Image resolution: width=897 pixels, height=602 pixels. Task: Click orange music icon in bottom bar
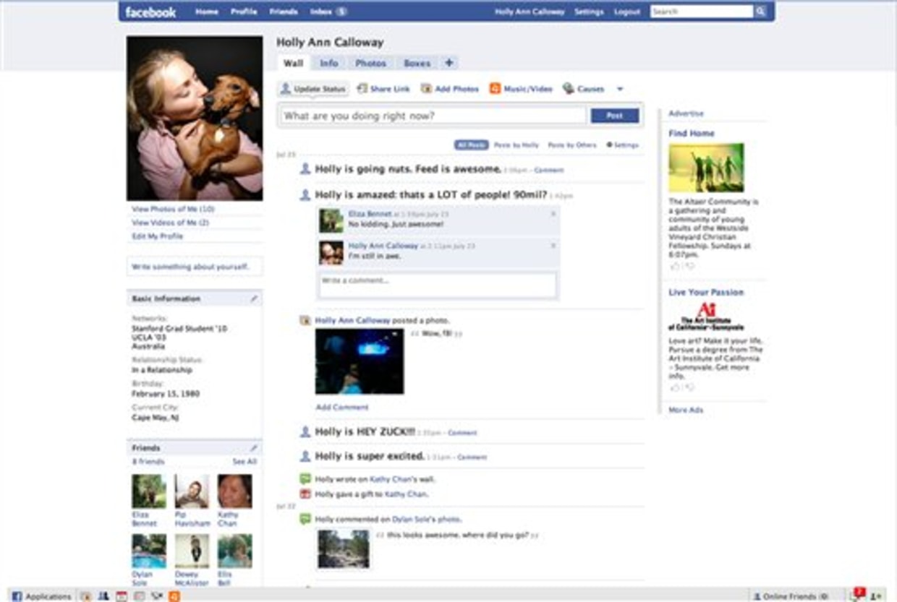click(x=174, y=596)
